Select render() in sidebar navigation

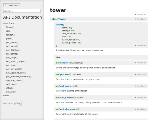10,35
